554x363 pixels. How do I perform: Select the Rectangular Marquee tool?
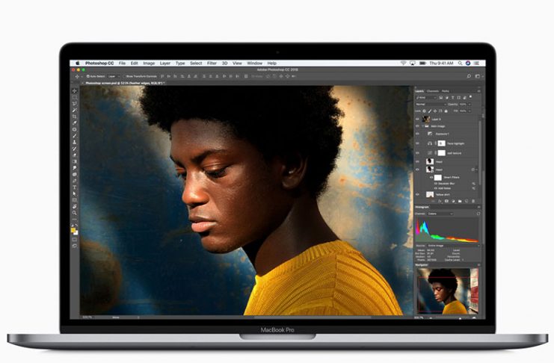point(75,97)
